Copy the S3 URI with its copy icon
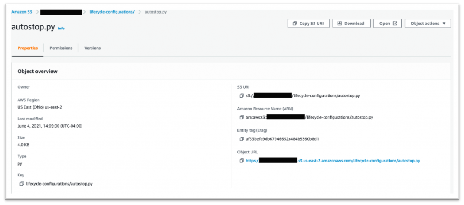464x205 pixels. click(242, 95)
